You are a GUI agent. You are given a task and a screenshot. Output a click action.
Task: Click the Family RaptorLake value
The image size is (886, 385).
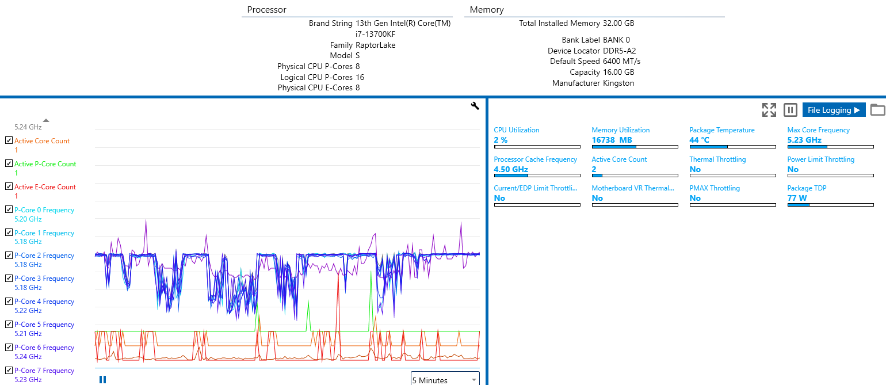tap(375, 45)
